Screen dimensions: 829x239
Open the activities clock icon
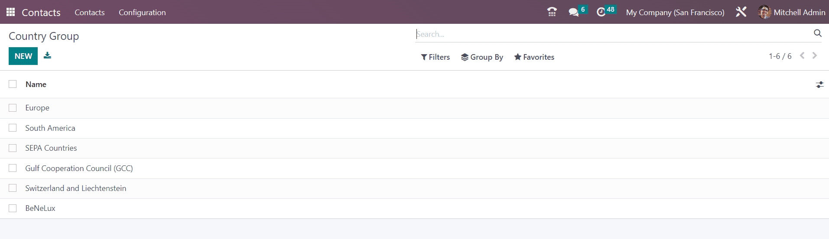point(601,12)
